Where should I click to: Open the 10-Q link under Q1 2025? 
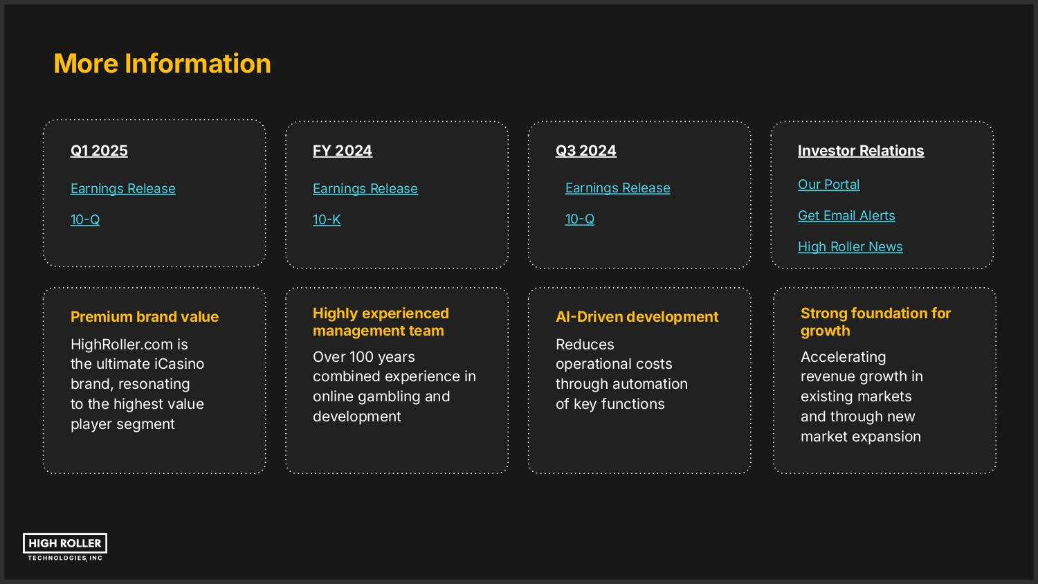[85, 220]
